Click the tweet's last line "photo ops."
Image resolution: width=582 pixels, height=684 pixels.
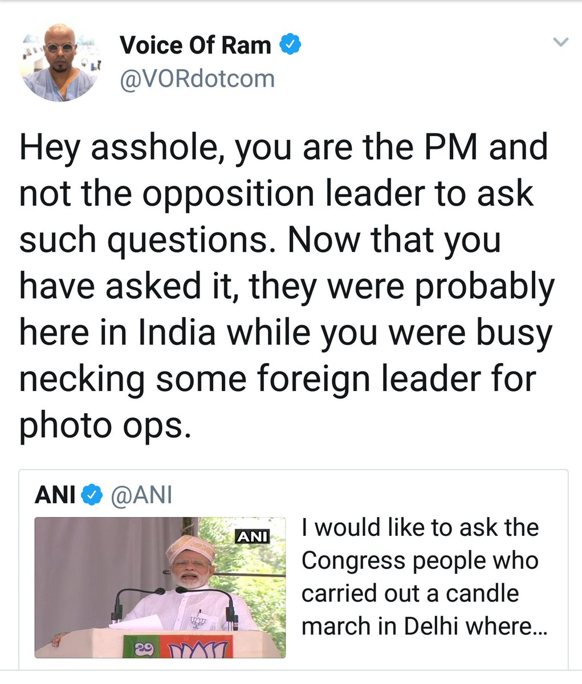[x=105, y=426]
